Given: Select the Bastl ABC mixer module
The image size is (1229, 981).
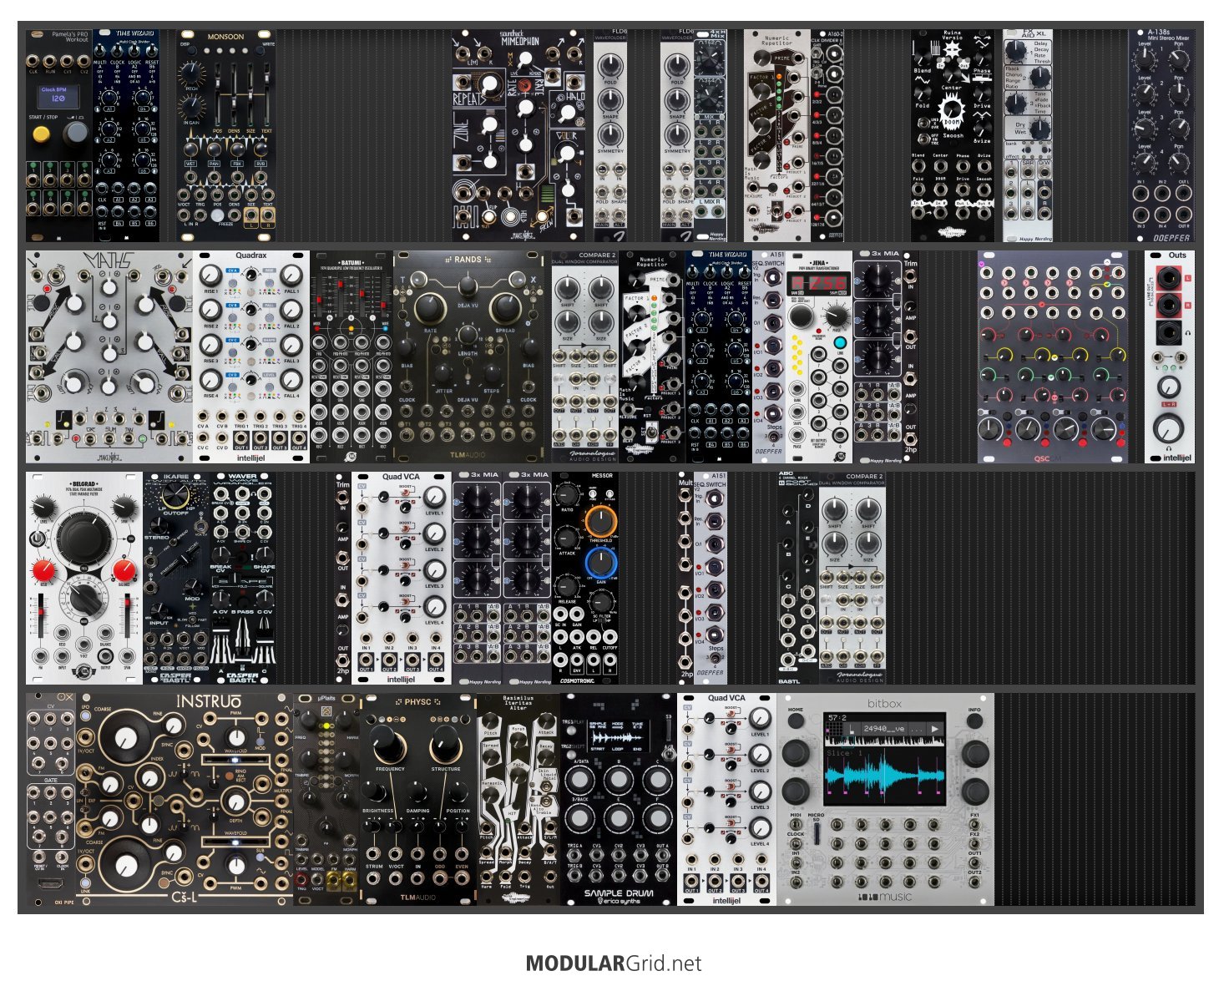Looking at the screenshot, I should 799,578.
